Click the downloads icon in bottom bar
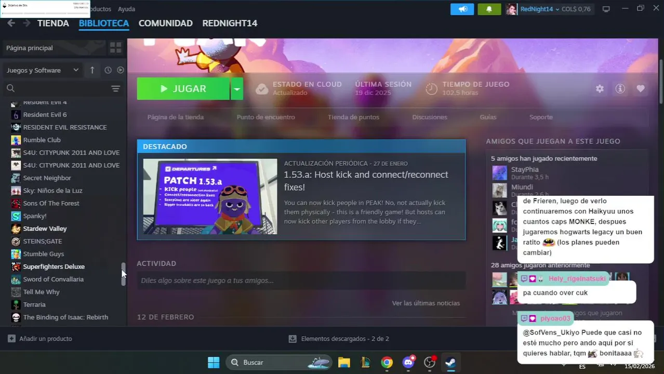 click(x=293, y=339)
